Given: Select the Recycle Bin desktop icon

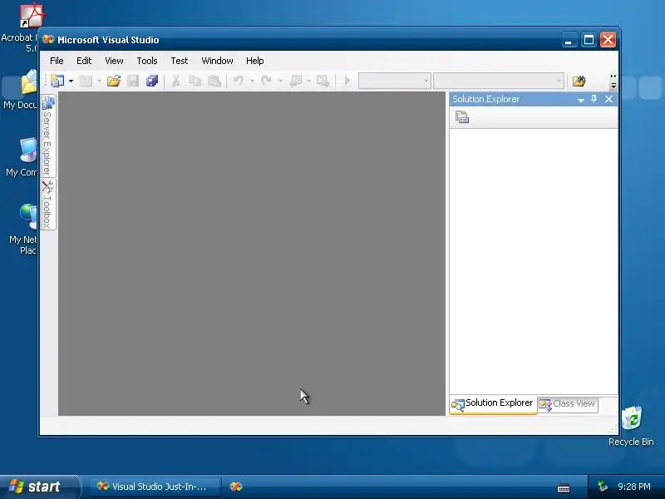Looking at the screenshot, I should [x=632, y=426].
